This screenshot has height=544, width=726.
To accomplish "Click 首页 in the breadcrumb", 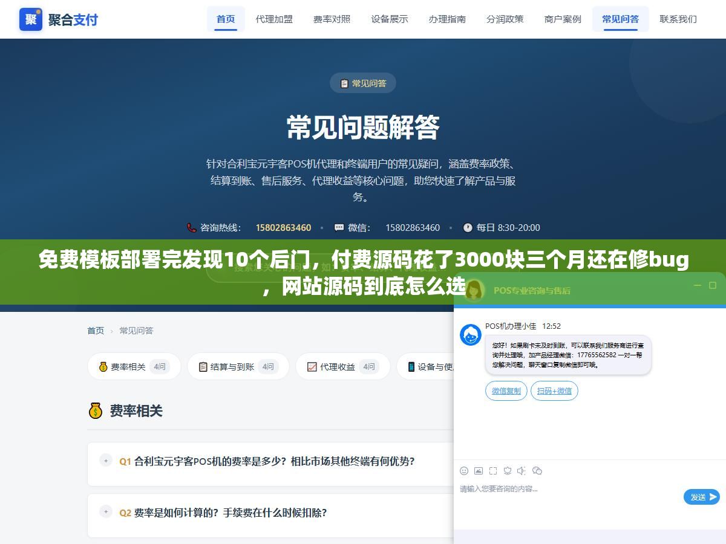I will coord(96,330).
